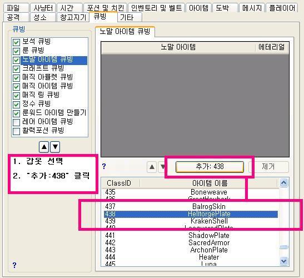
Task: Select KrakenShell row 439
Action: pyautogui.click(x=191, y=221)
